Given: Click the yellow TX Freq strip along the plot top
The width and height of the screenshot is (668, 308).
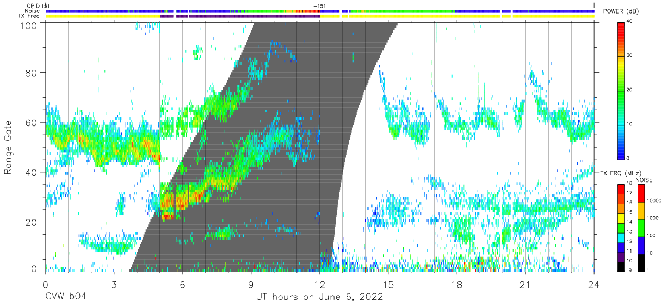Looking at the screenshot, I should 320,16.
